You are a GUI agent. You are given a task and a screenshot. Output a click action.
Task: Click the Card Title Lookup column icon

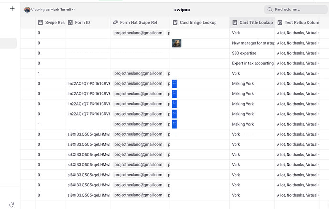235,22
